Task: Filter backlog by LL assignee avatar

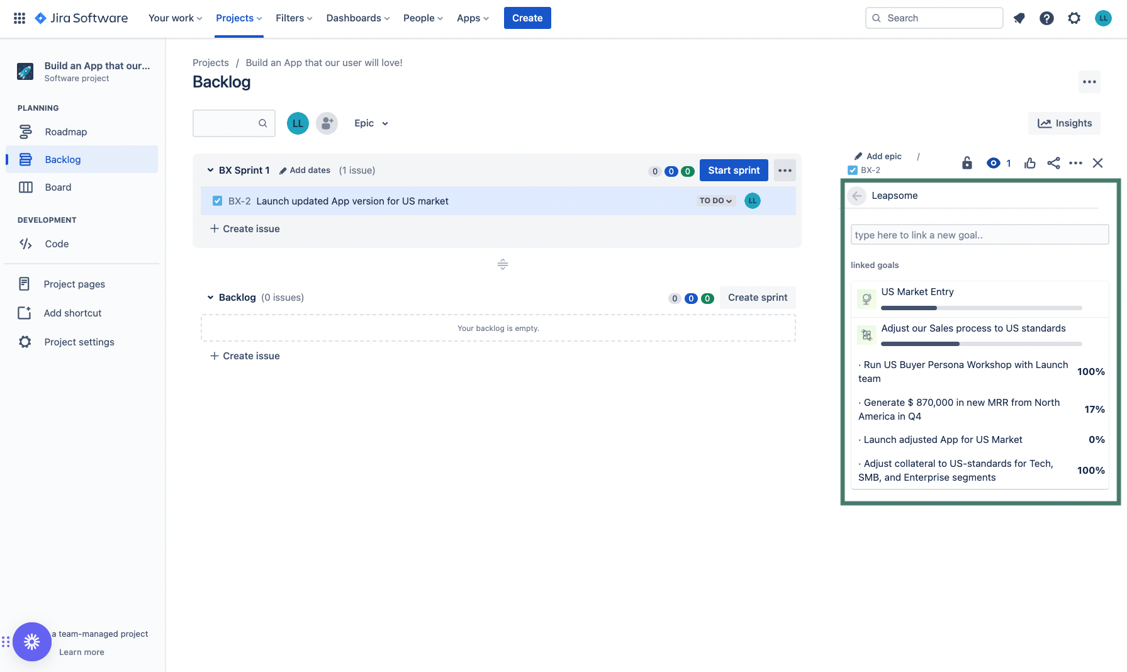Action: 298,123
